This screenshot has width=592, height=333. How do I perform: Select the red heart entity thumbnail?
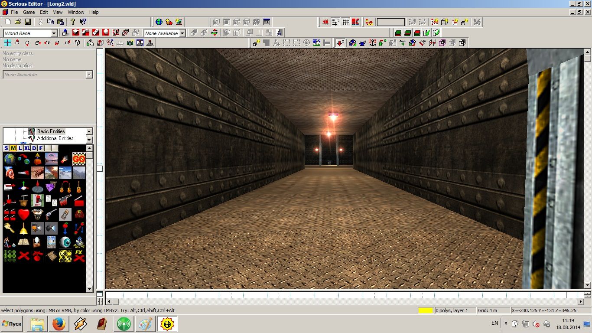tap(23, 214)
